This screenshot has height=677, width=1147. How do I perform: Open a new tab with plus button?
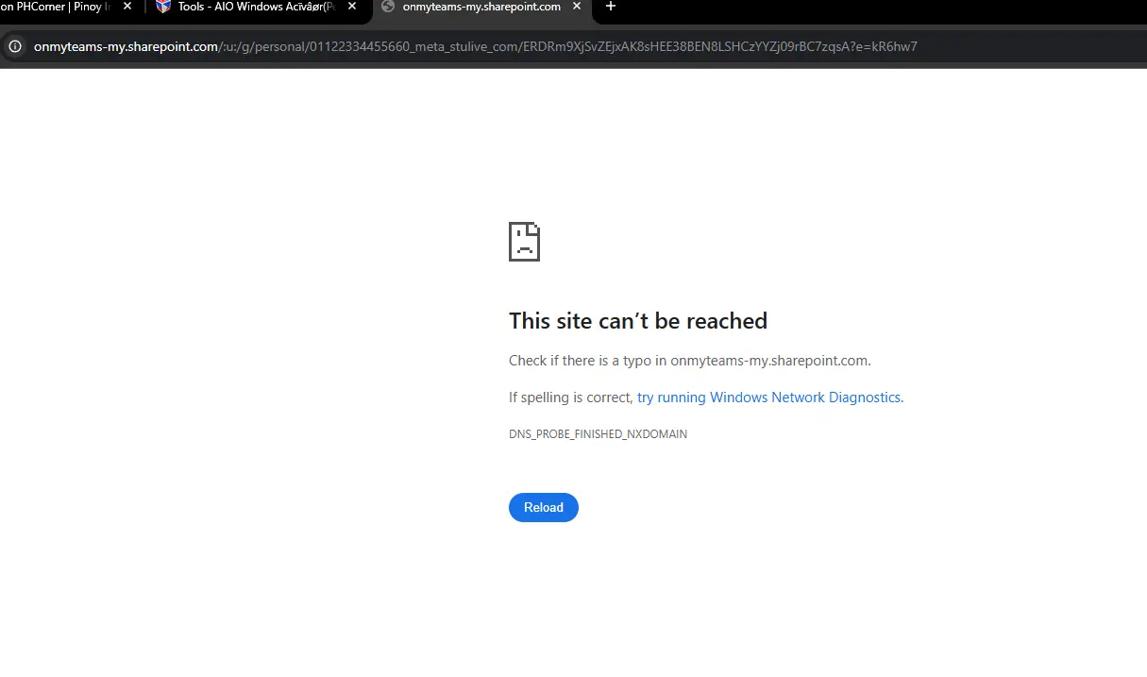point(611,7)
